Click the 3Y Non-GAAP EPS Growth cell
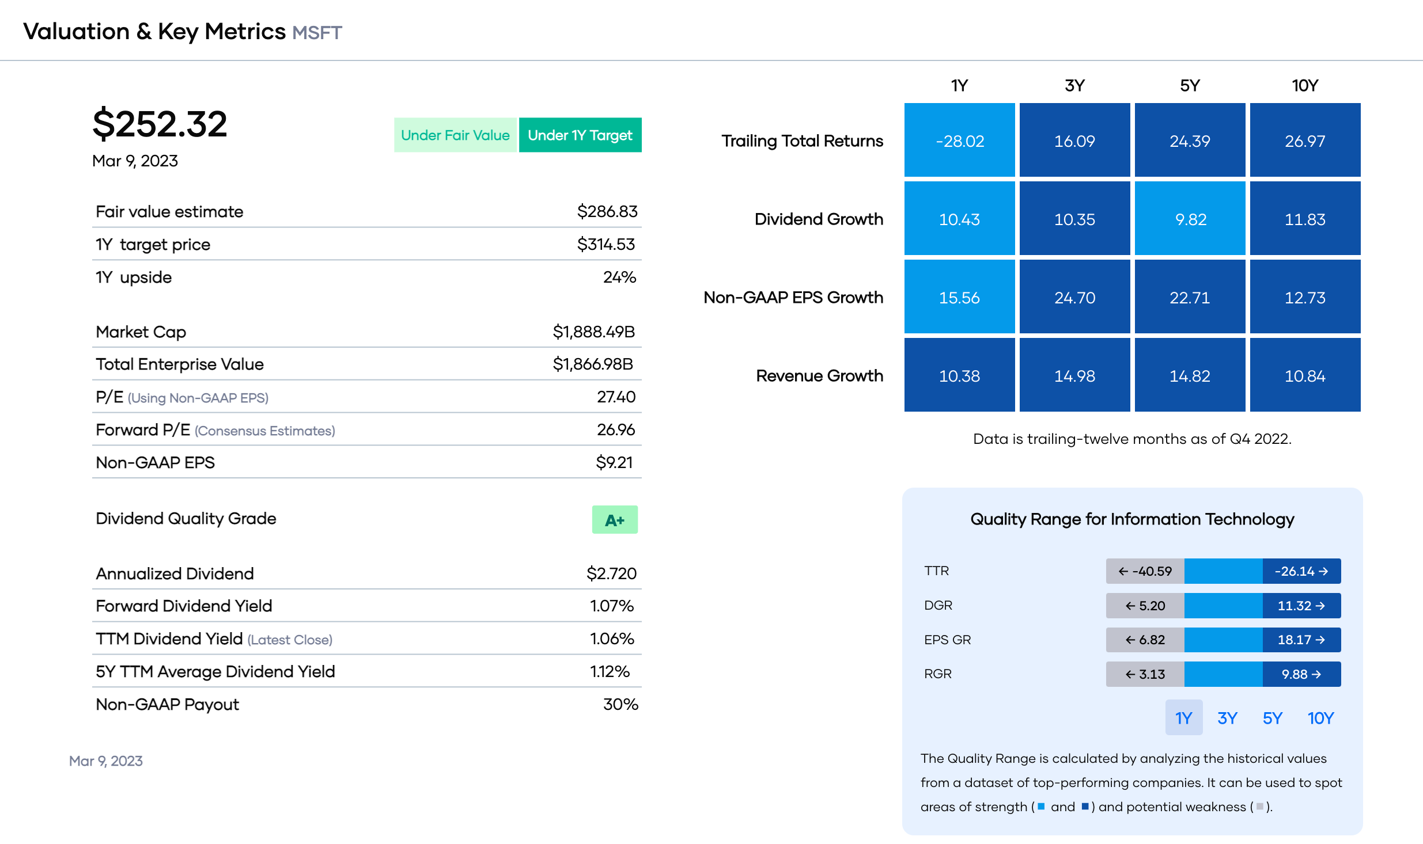This screenshot has width=1423, height=844. 1074,297
